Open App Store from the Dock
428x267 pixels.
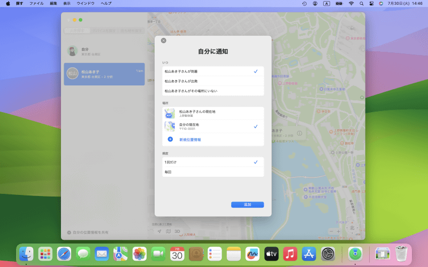click(x=309, y=254)
